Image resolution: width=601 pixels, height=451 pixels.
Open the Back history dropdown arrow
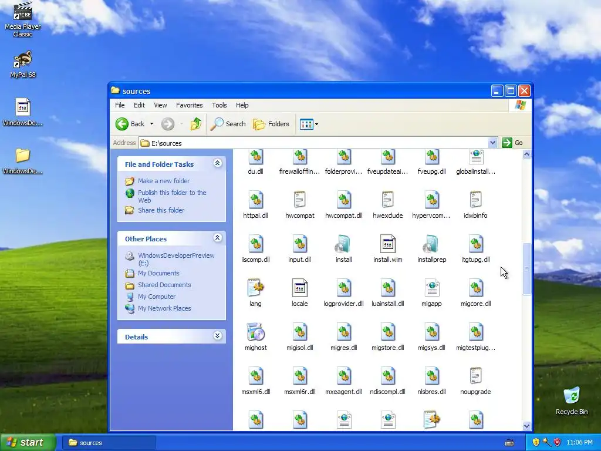click(x=152, y=124)
